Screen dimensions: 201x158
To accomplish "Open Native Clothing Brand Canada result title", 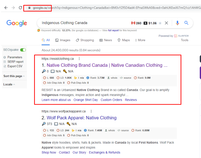I will [x=107, y=65].
